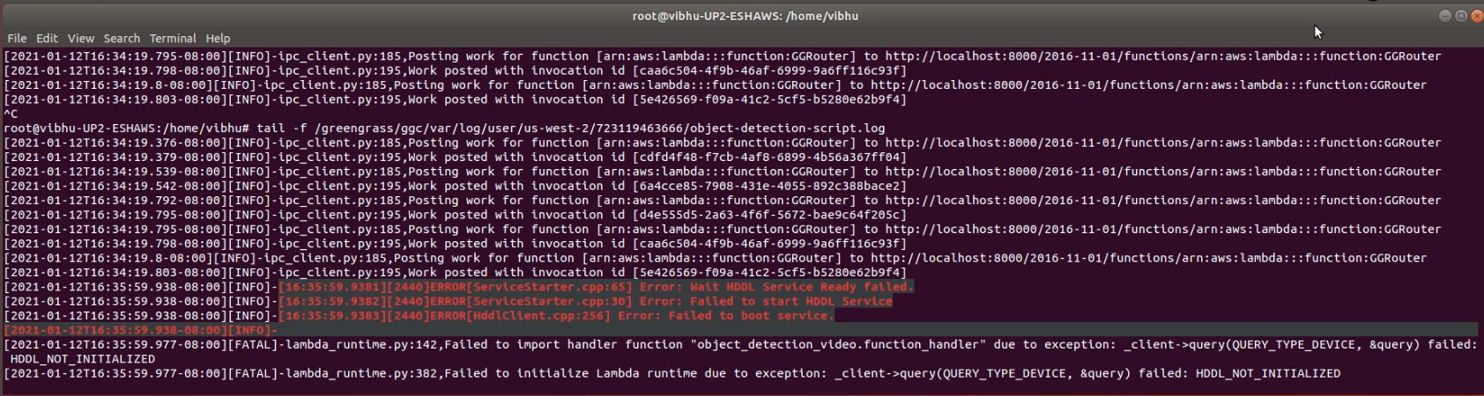Image resolution: width=1484 pixels, height=396 pixels.
Task: Open the View menu
Action: pyautogui.click(x=80, y=39)
